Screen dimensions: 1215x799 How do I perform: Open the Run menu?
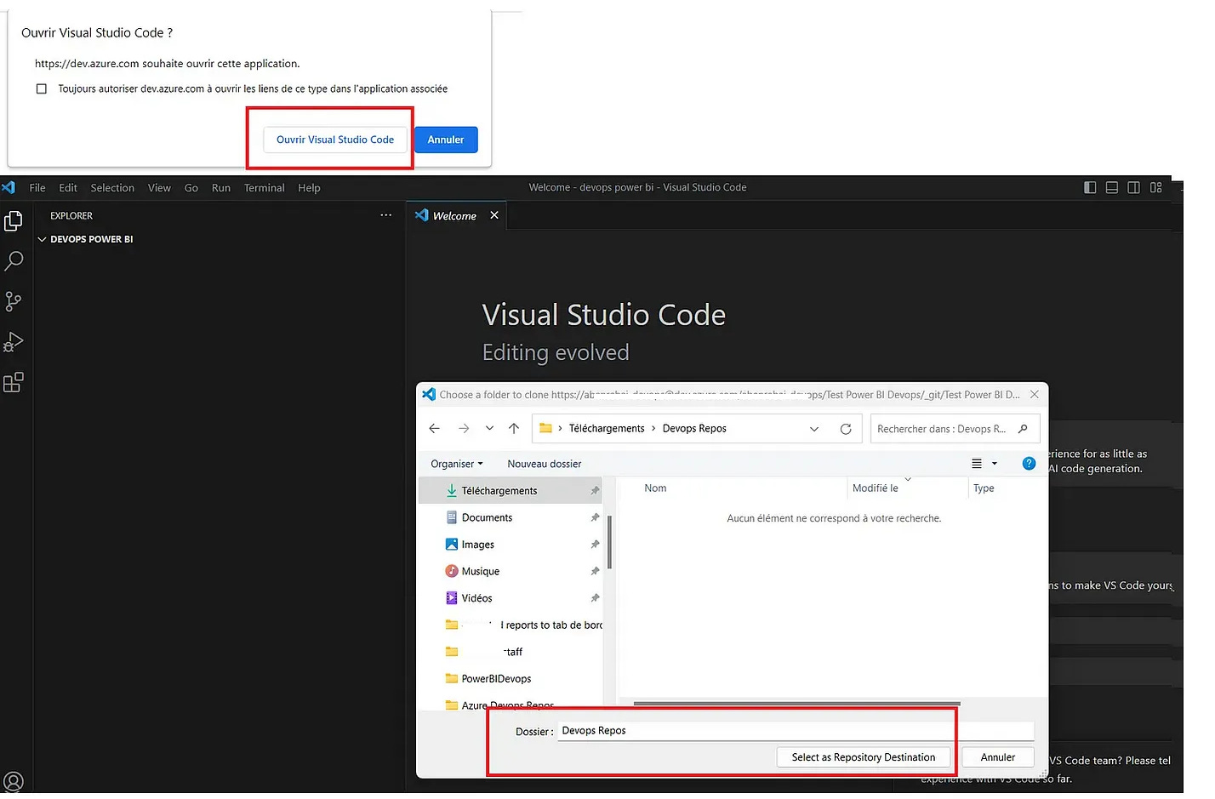tap(221, 187)
